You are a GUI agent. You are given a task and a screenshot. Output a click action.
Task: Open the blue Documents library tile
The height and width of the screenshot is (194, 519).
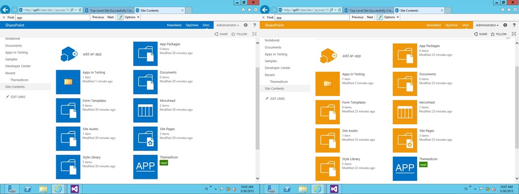(x=145, y=82)
